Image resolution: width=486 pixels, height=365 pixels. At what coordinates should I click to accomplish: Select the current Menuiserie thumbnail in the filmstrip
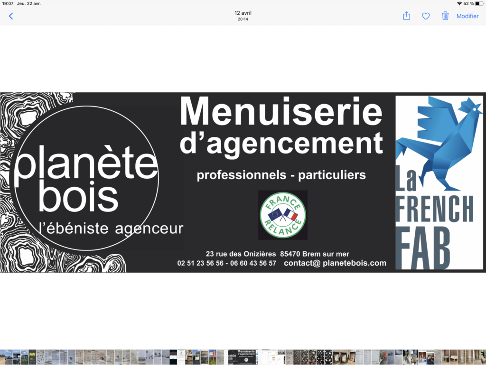[243, 357]
